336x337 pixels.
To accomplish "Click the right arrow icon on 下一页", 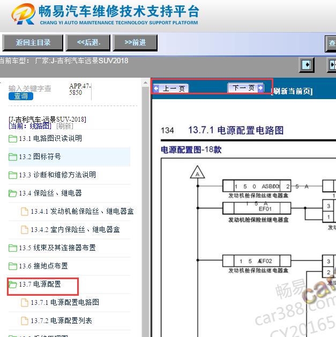I will tap(260, 88).
